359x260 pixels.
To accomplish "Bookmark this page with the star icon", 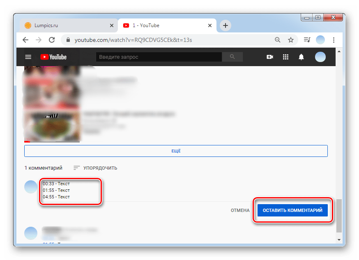I will (291, 40).
